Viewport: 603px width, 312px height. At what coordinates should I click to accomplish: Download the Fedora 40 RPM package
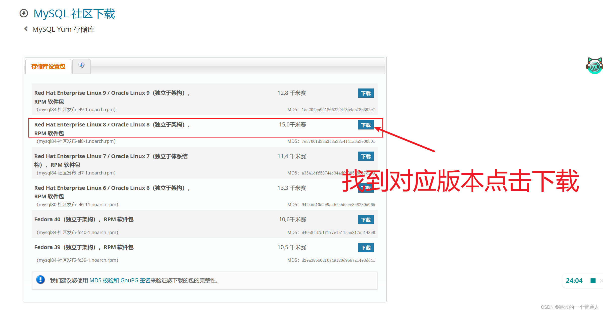pyautogui.click(x=366, y=219)
